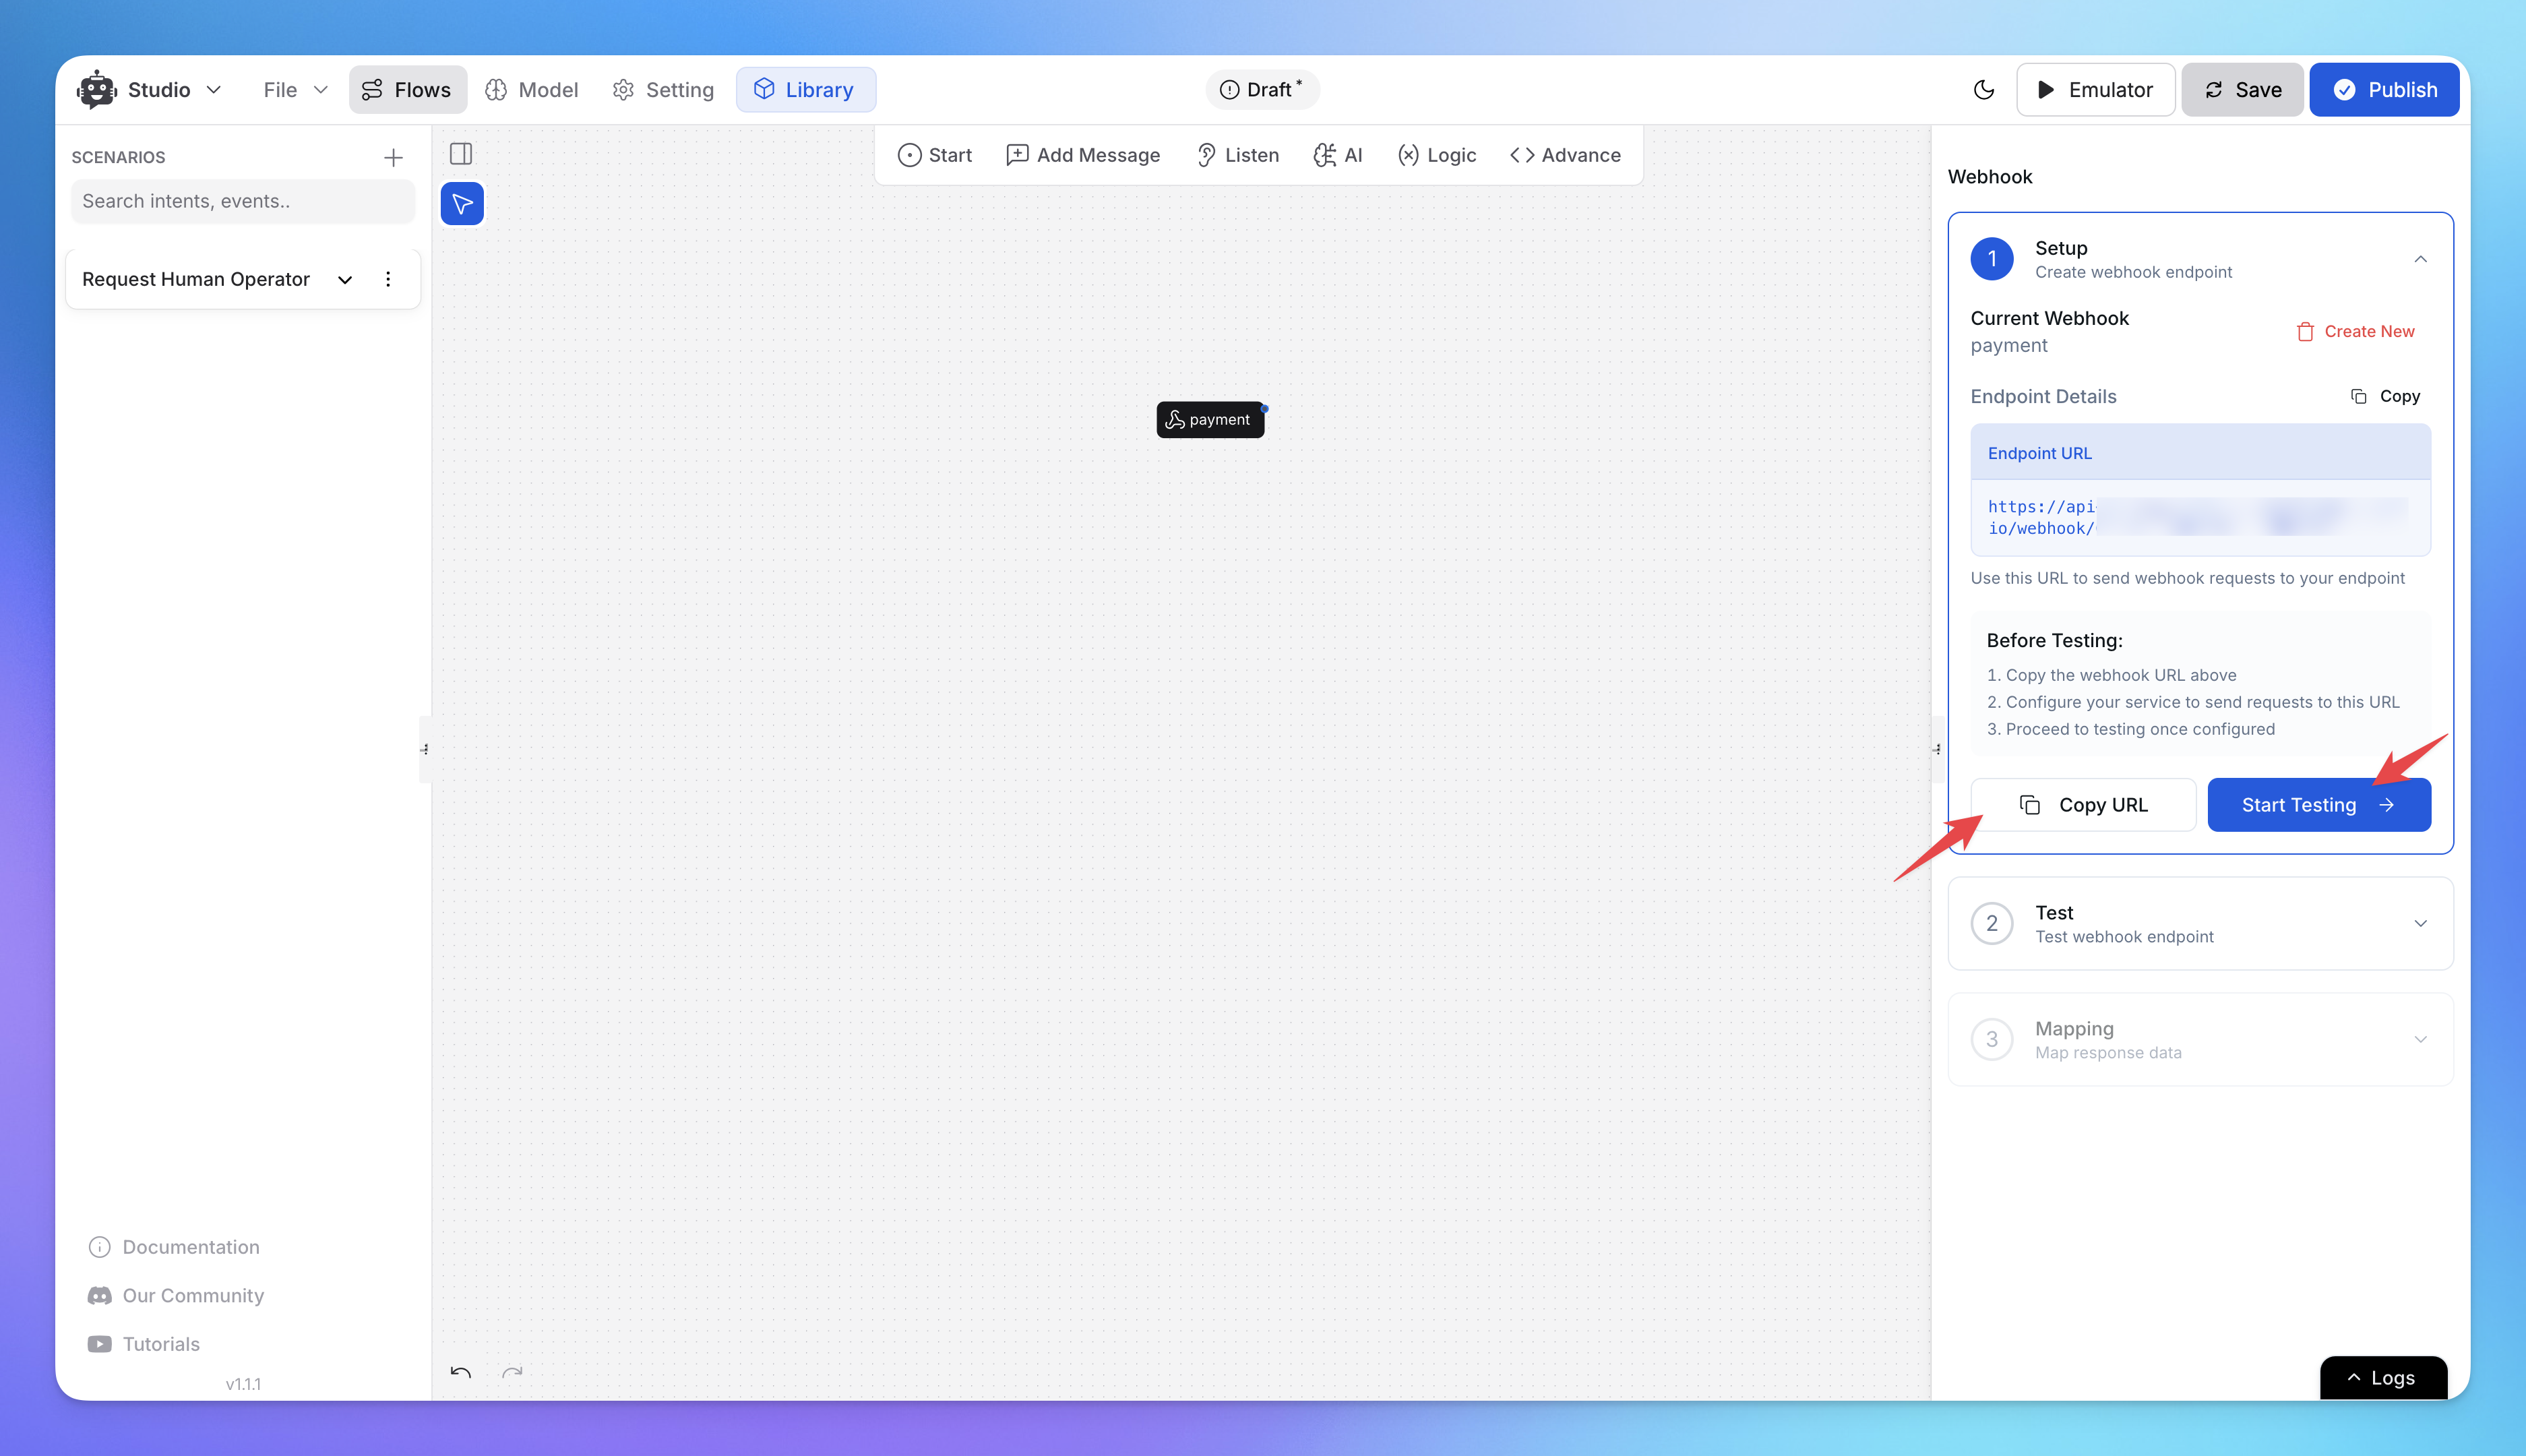Focus the Search intents, events field
The height and width of the screenshot is (1456, 2526).
(x=242, y=201)
